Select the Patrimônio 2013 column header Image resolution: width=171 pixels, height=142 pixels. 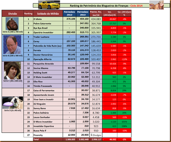click(x=83, y=13)
